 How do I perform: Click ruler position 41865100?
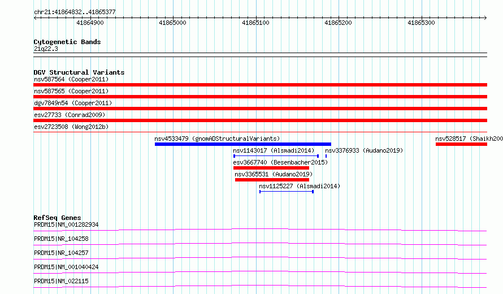tap(255, 23)
